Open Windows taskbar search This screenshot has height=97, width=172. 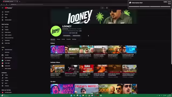click(74, 95)
